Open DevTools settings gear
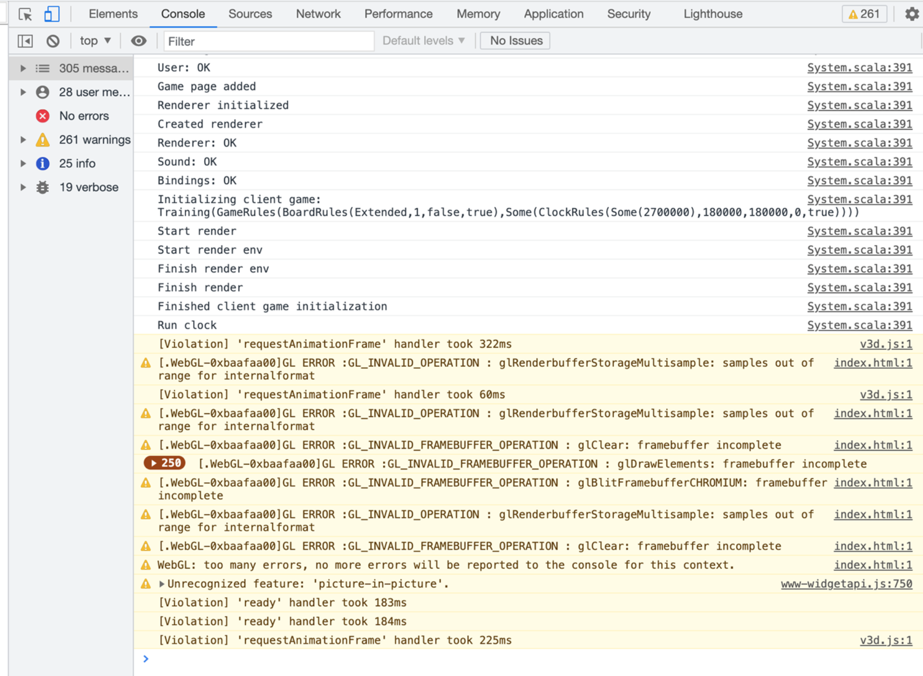 (912, 14)
